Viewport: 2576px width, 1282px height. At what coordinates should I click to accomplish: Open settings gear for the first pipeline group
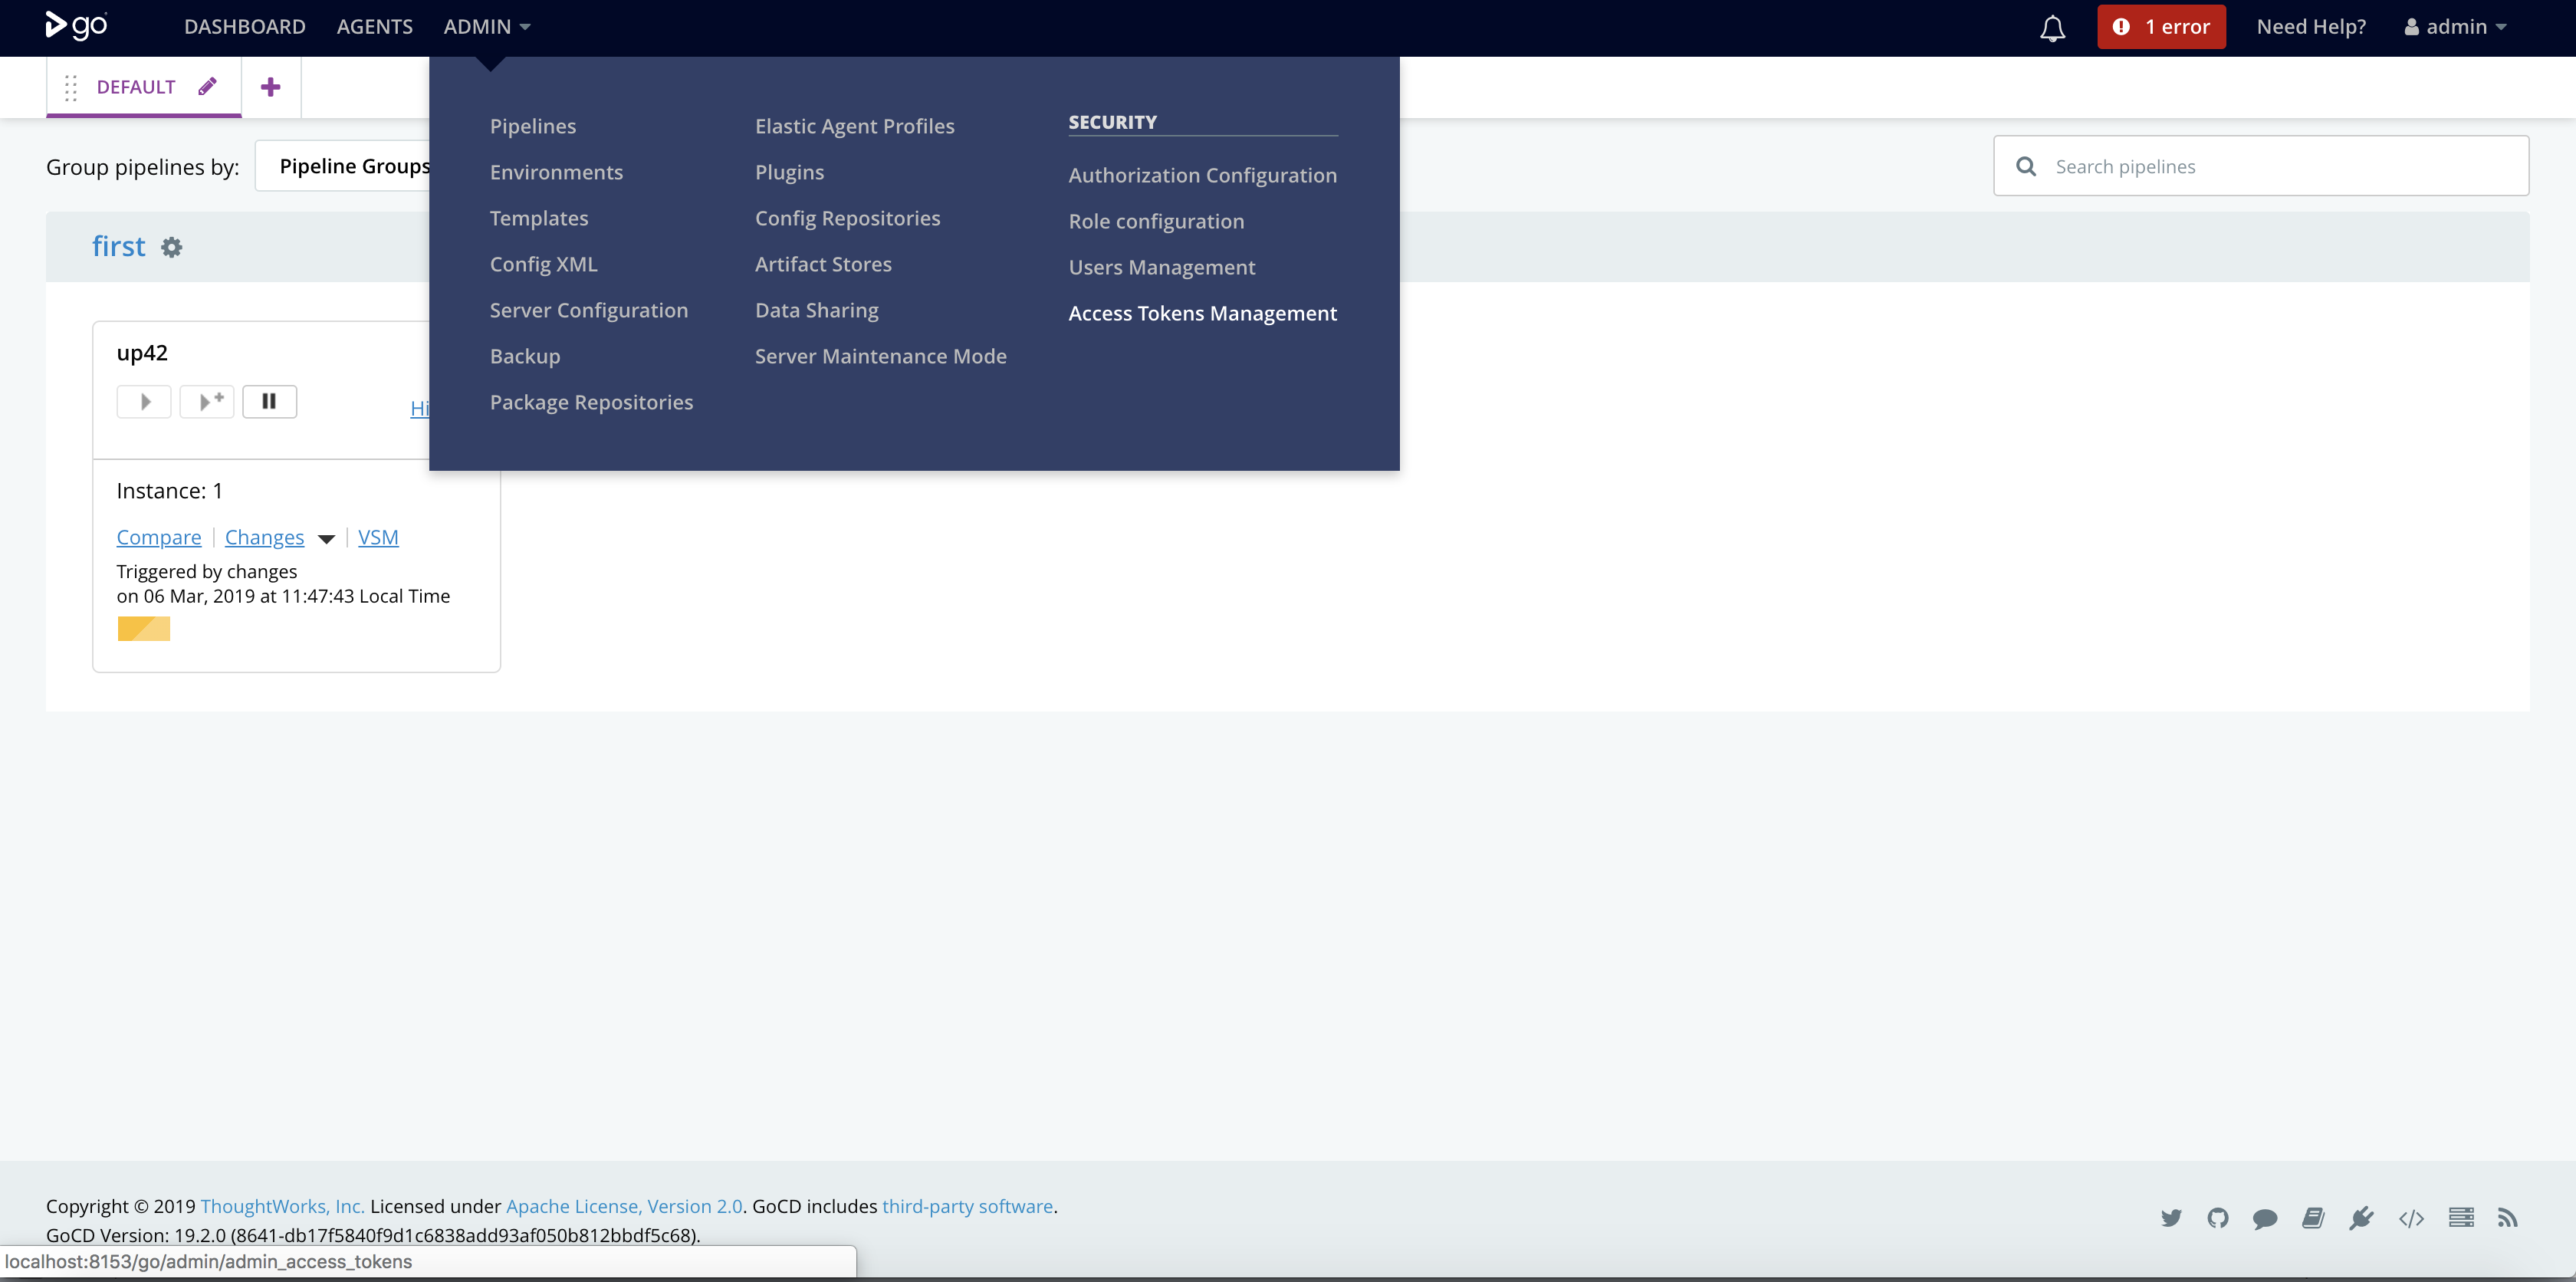[x=172, y=247]
